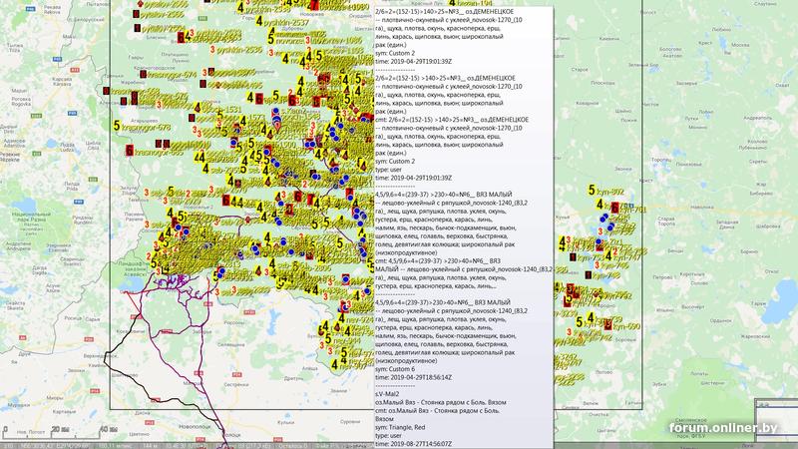Click the krasnogor-674 dark red marker
The image size is (798, 449).
coord(144,74)
